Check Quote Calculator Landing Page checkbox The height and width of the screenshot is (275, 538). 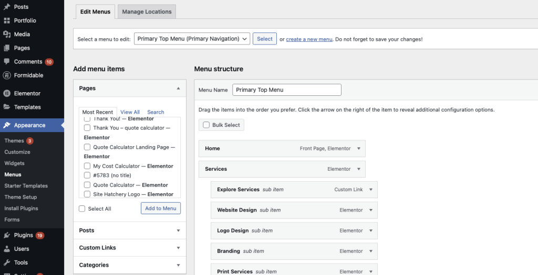point(87,147)
